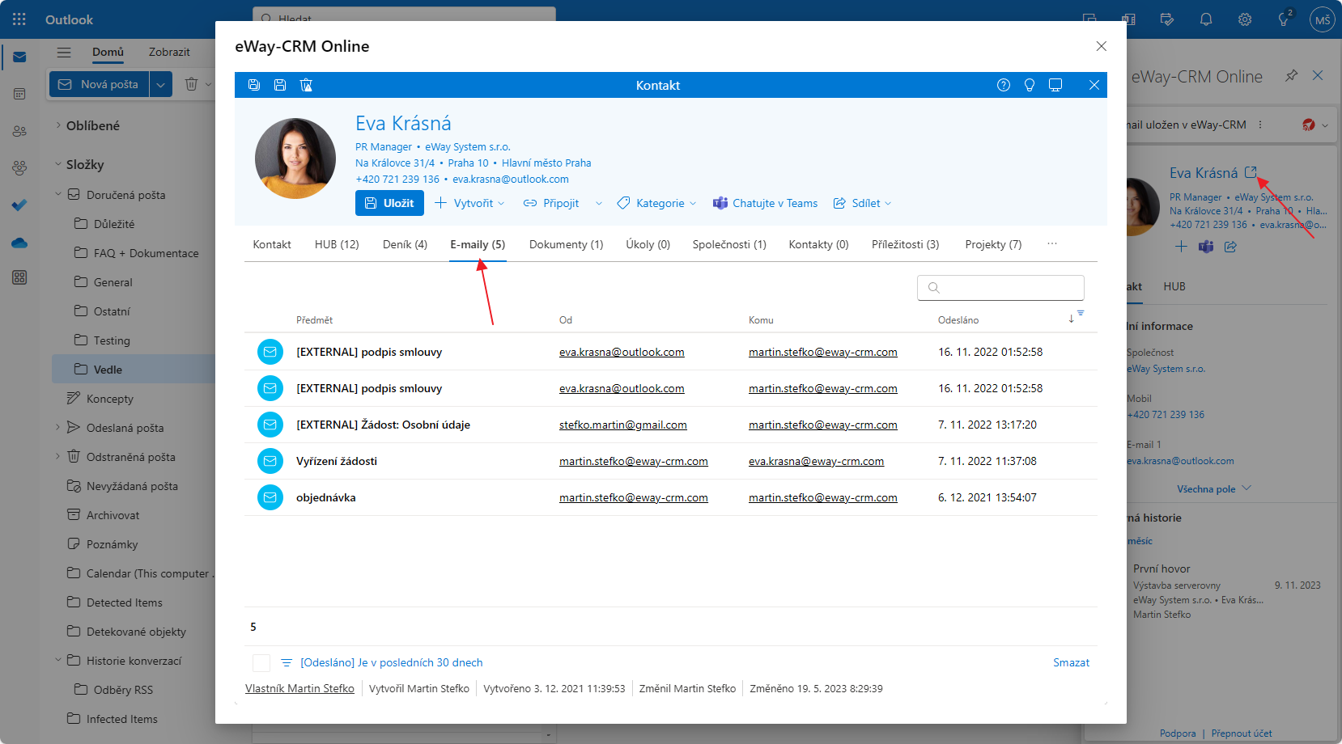Viewport: 1342px width, 744px height.
Task: Pin the eWay-CRM Online side pane
Action: pos(1292,75)
